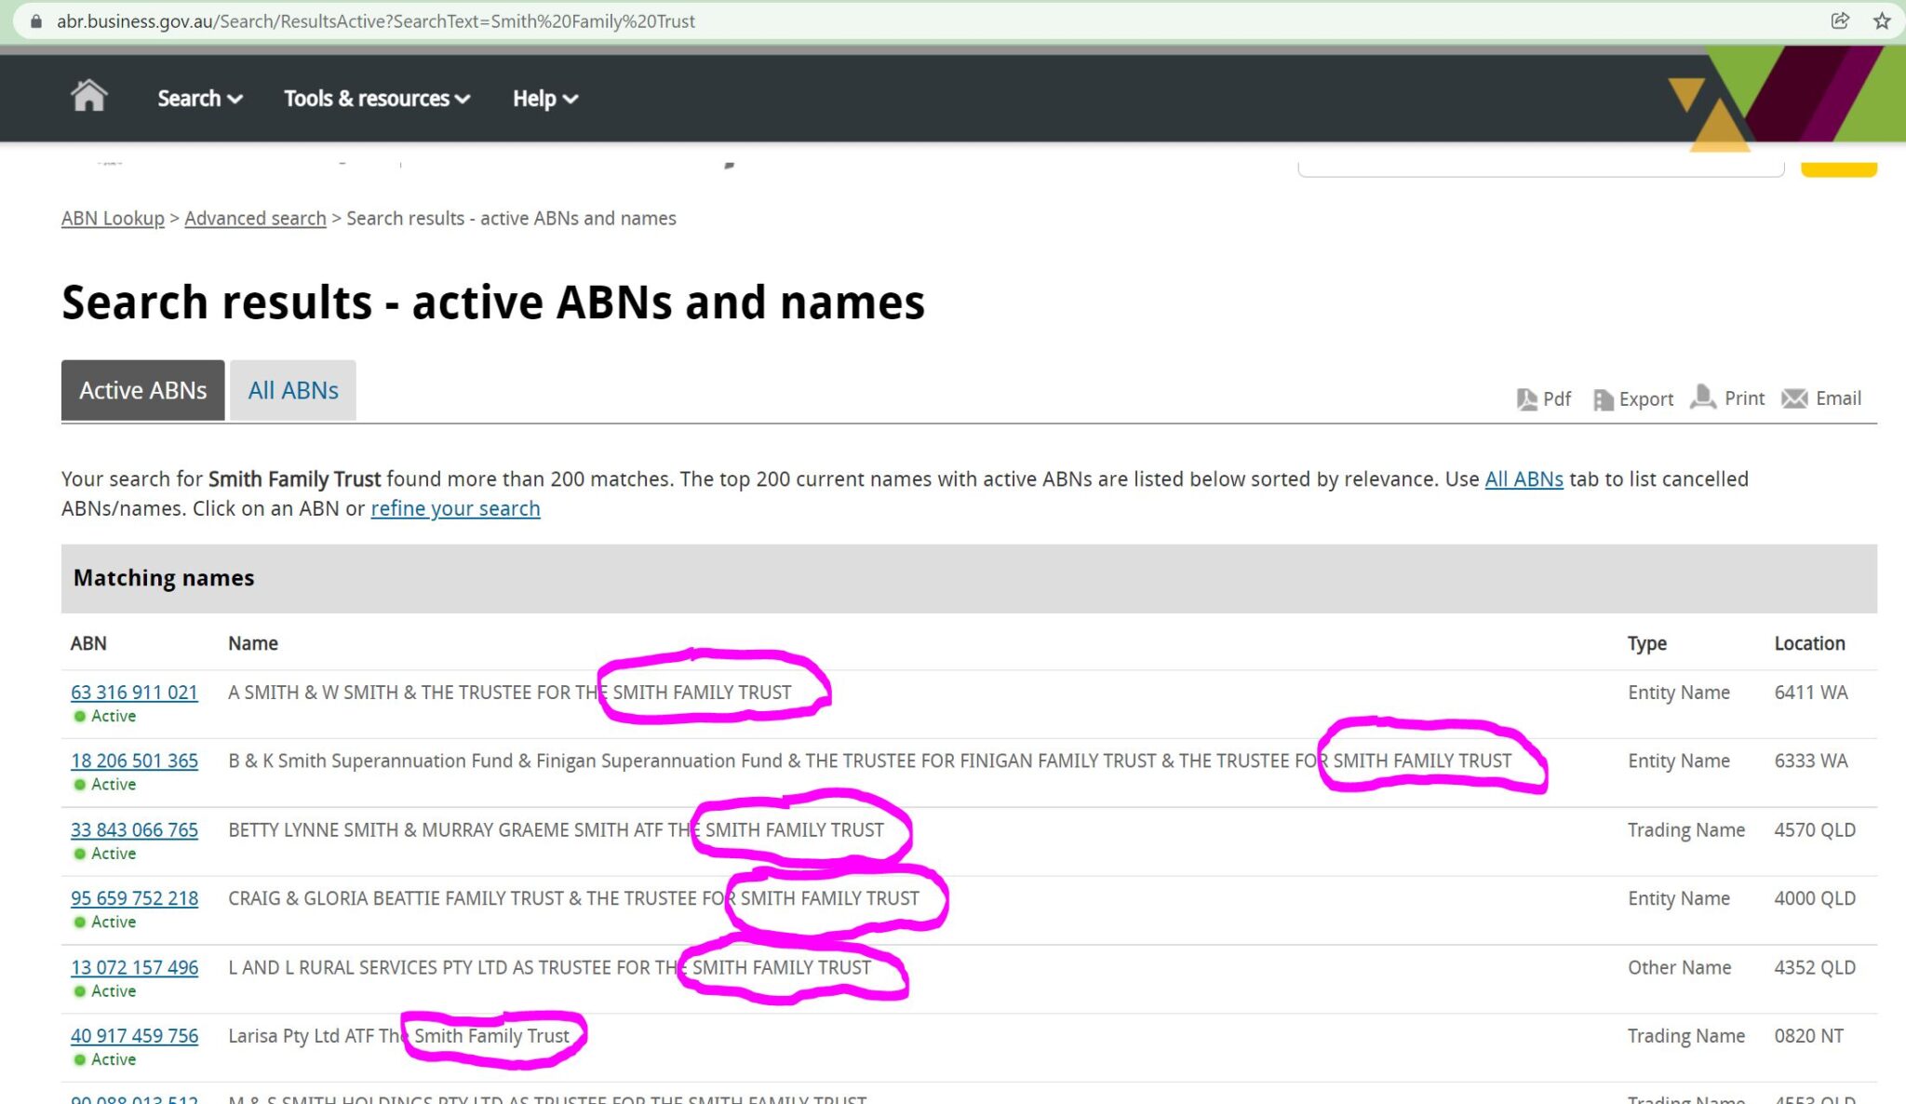Expand the Help dropdown menu
The width and height of the screenshot is (1906, 1104).
point(544,99)
